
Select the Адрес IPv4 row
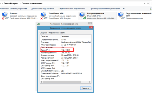coord(66,50)
